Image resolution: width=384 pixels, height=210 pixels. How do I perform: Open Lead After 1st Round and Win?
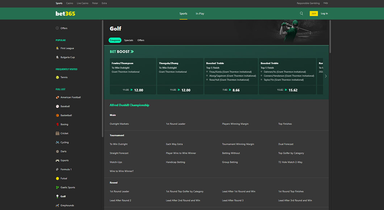click(239, 192)
